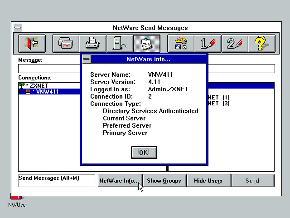Click the disabled Send button
Screen dimensions: 290x218
click(253, 181)
